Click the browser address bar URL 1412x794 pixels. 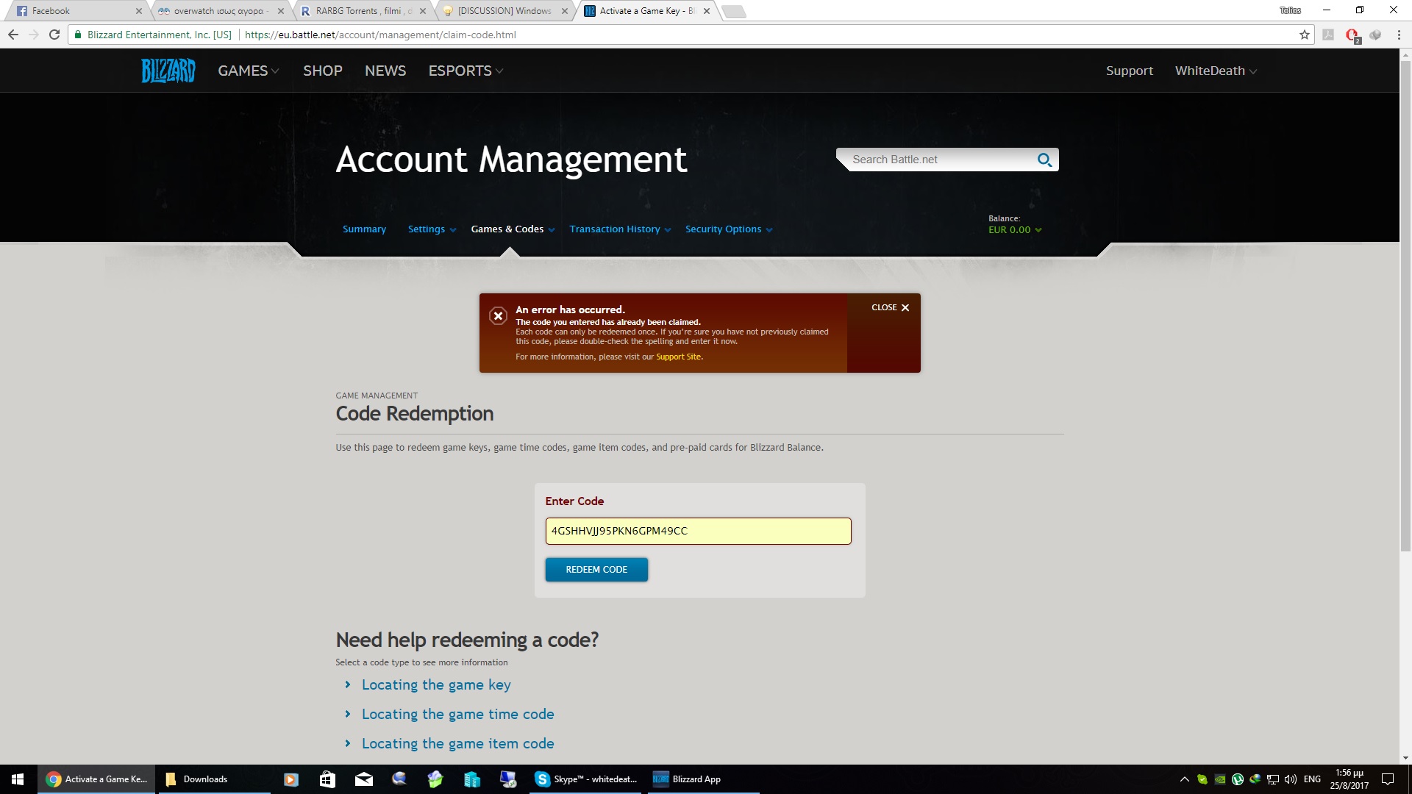pyautogui.click(x=380, y=35)
